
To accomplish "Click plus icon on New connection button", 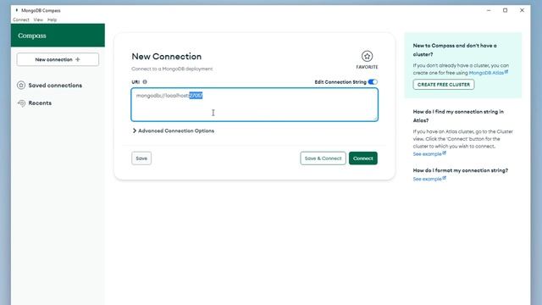I will point(77,59).
